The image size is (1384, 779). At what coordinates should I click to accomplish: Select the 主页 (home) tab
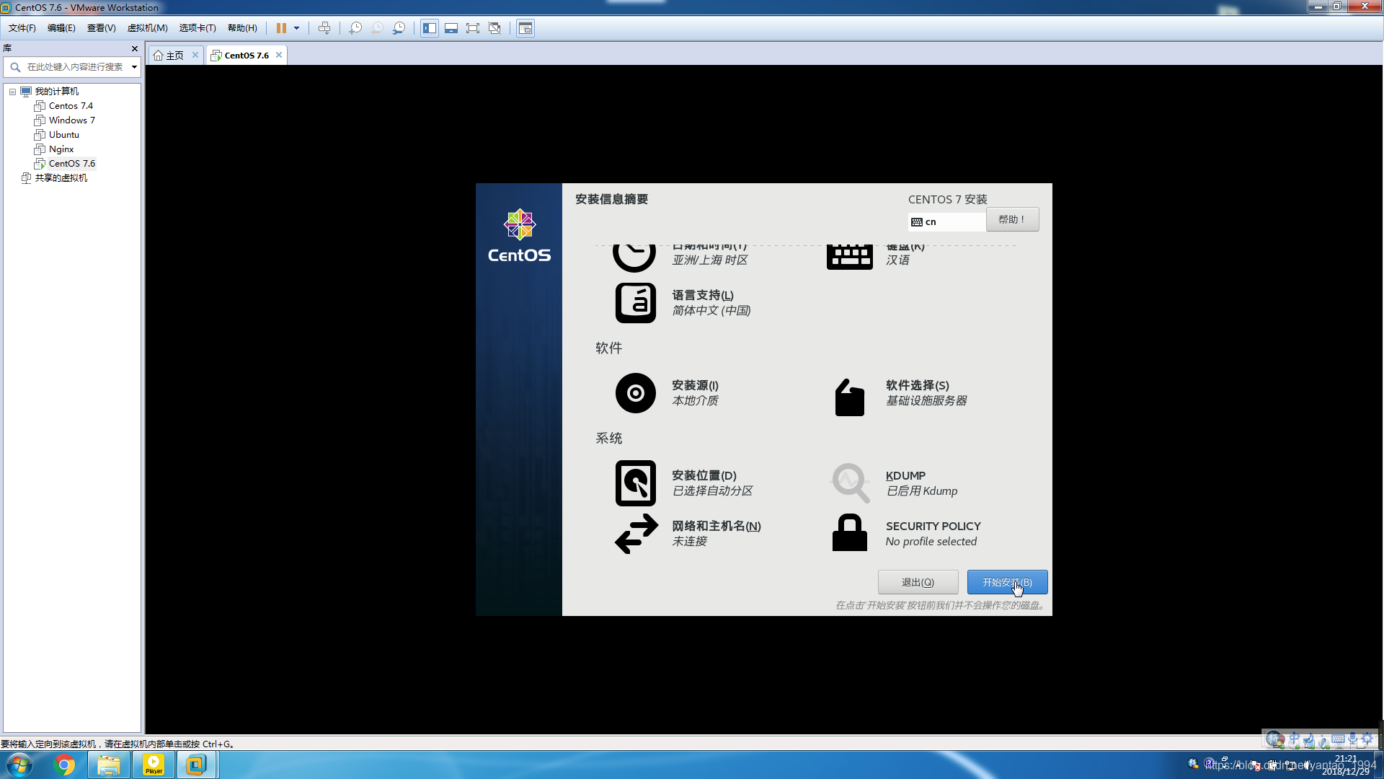tap(175, 54)
